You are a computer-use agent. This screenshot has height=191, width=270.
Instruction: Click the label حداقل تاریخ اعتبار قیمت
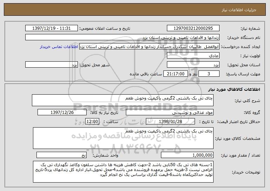[x=239, y=122]
